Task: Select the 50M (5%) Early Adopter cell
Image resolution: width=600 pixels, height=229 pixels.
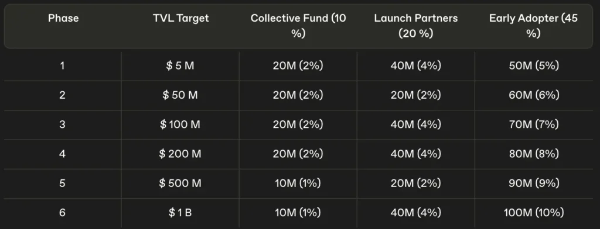Action: pyautogui.click(x=534, y=65)
